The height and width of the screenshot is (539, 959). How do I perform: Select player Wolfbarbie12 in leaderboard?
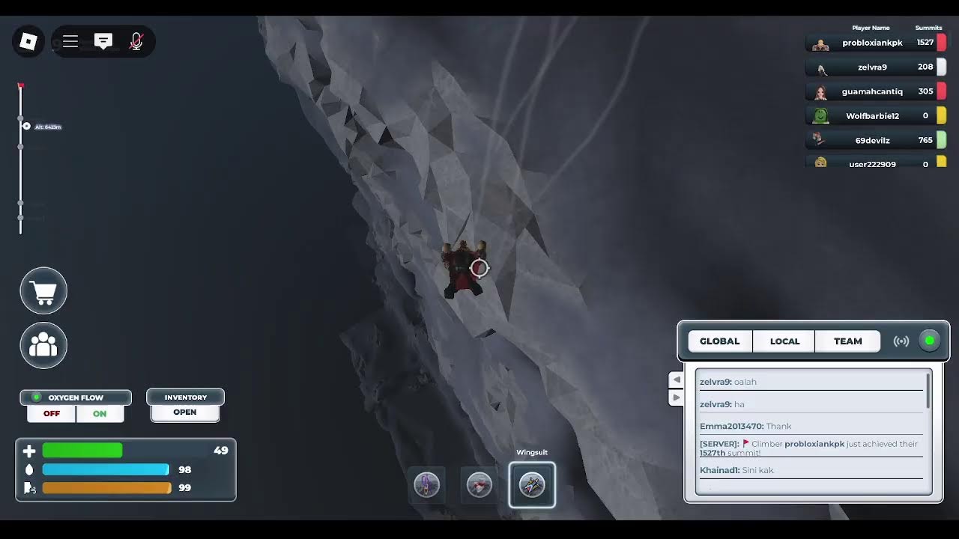click(x=876, y=116)
